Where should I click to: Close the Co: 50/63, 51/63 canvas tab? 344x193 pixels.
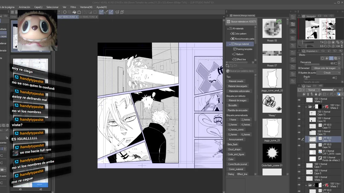96,17
